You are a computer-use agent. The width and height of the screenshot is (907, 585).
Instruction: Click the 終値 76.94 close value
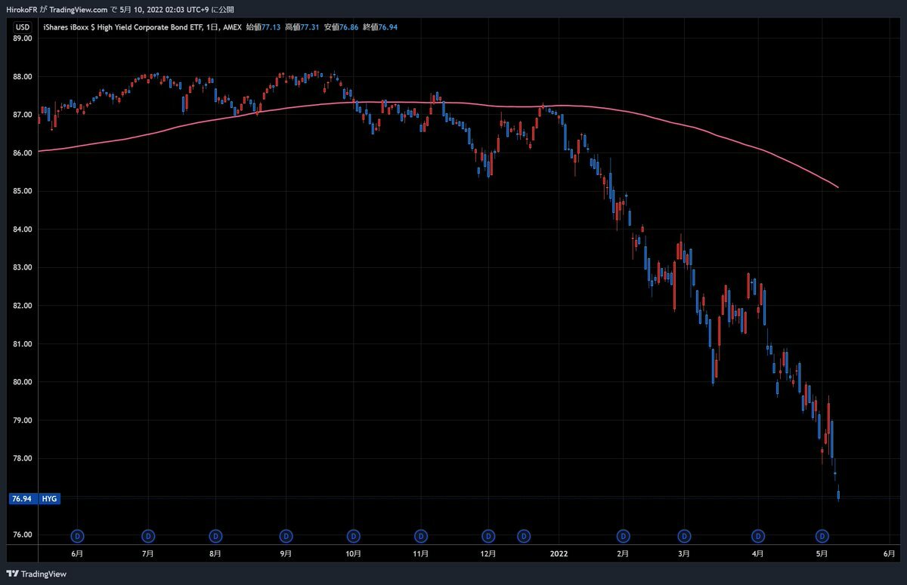[x=380, y=28]
